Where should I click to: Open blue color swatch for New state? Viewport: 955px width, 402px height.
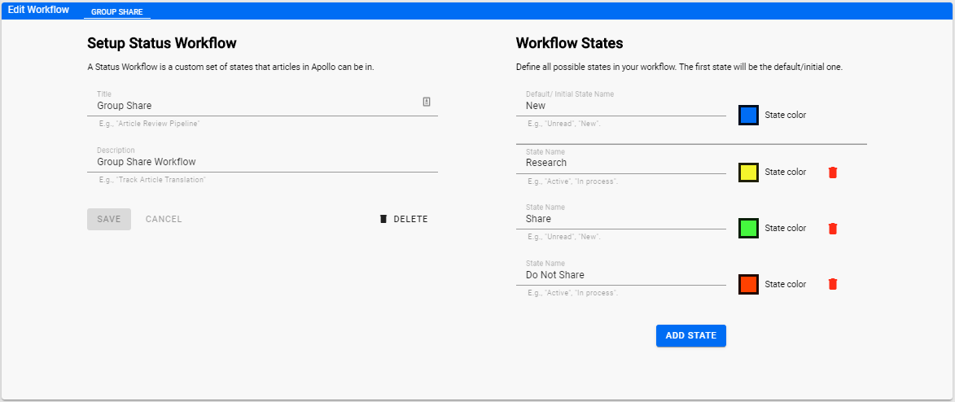tap(748, 115)
